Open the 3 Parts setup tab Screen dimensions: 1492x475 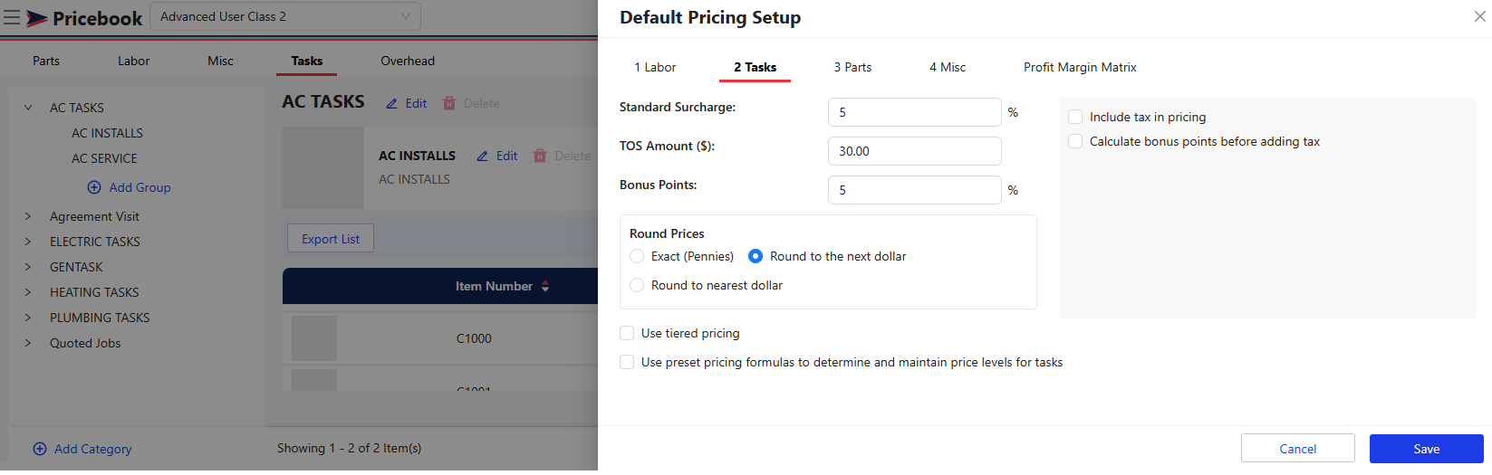click(x=852, y=67)
